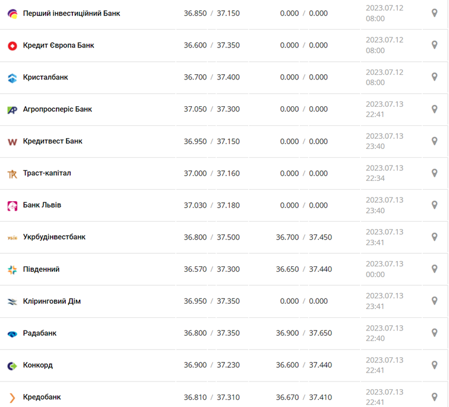
Task: Click the map pin for Кредит Європа Банк
Action: 434,45
